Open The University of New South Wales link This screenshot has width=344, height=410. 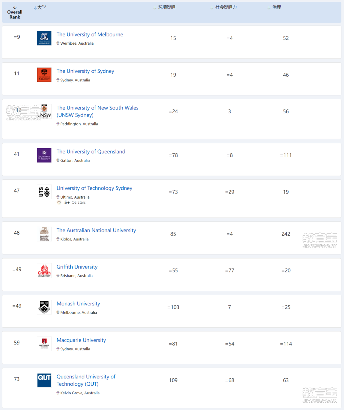97,111
